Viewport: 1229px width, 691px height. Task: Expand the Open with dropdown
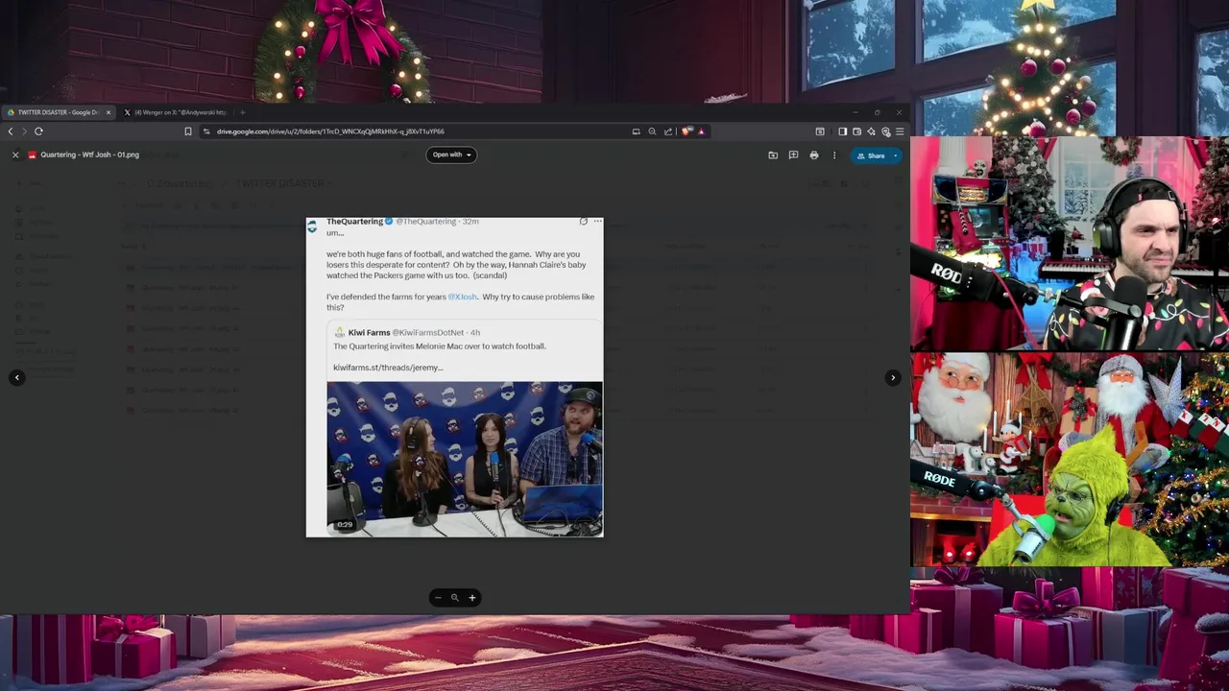click(451, 155)
